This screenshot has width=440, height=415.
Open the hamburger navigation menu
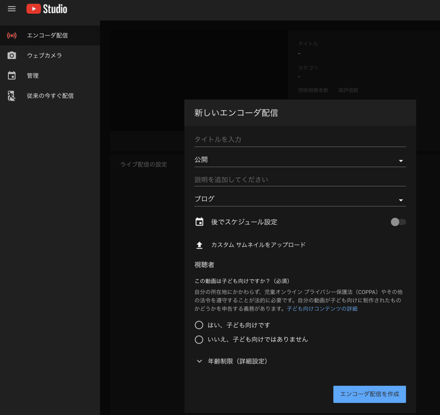[x=12, y=9]
